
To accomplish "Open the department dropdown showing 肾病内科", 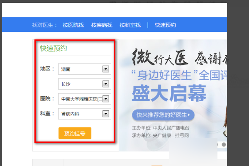I will pos(85,114).
